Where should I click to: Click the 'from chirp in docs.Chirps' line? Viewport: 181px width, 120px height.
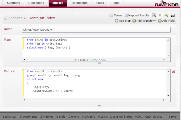47,40
